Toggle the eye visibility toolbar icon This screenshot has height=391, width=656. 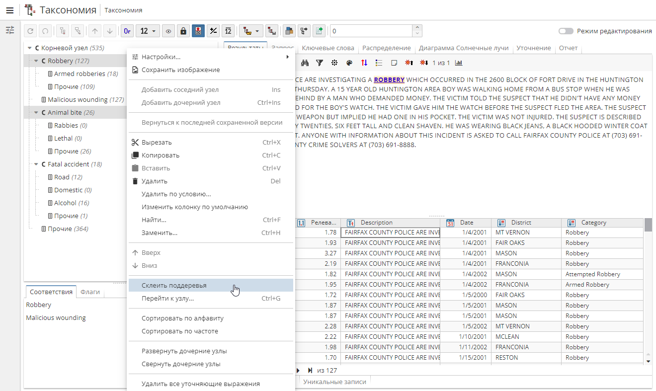click(169, 31)
